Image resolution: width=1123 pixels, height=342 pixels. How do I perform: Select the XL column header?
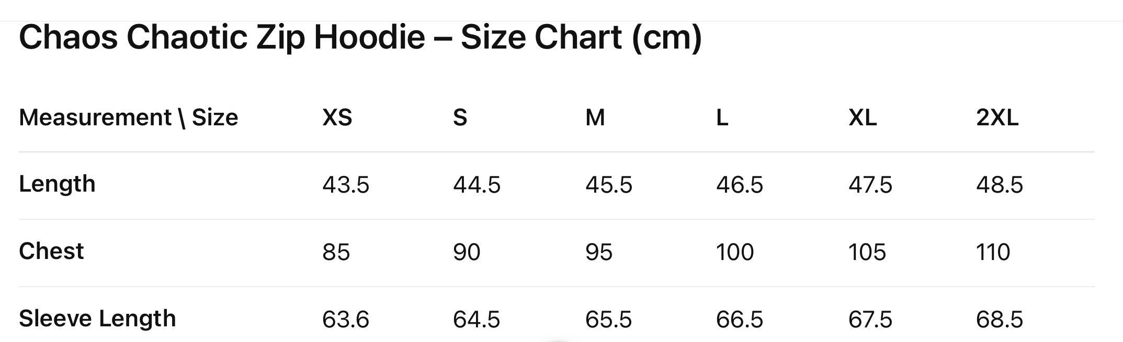[862, 118]
